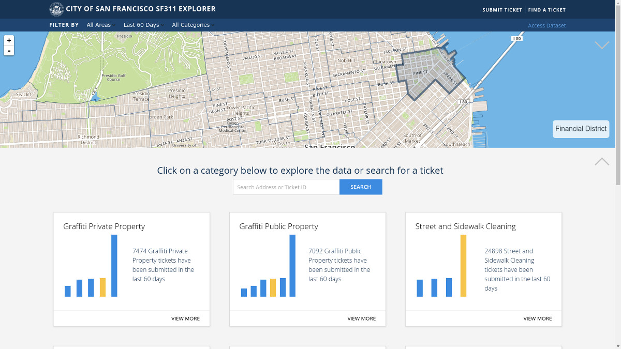Select the Graffiti Private Property card title
The width and height of the screenshot is (621, 349).
(x=104, y=226)
